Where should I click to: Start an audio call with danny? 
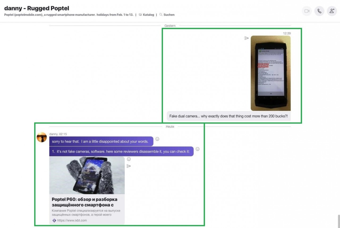pyautogui.click(x=319, y=11)
